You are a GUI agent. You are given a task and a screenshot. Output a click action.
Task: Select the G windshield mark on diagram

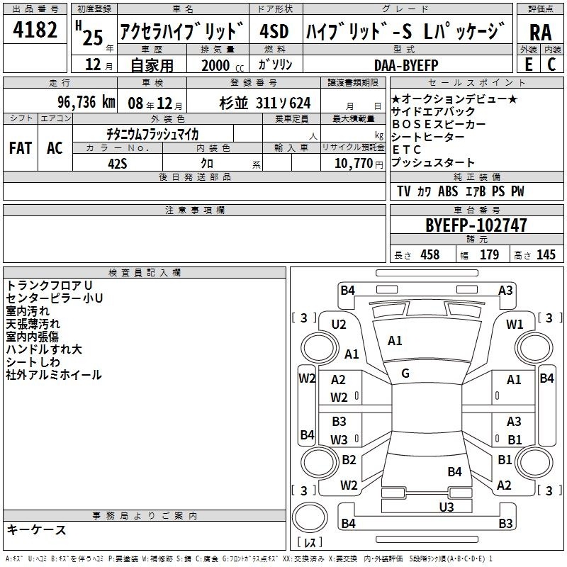tap(405, 373)
